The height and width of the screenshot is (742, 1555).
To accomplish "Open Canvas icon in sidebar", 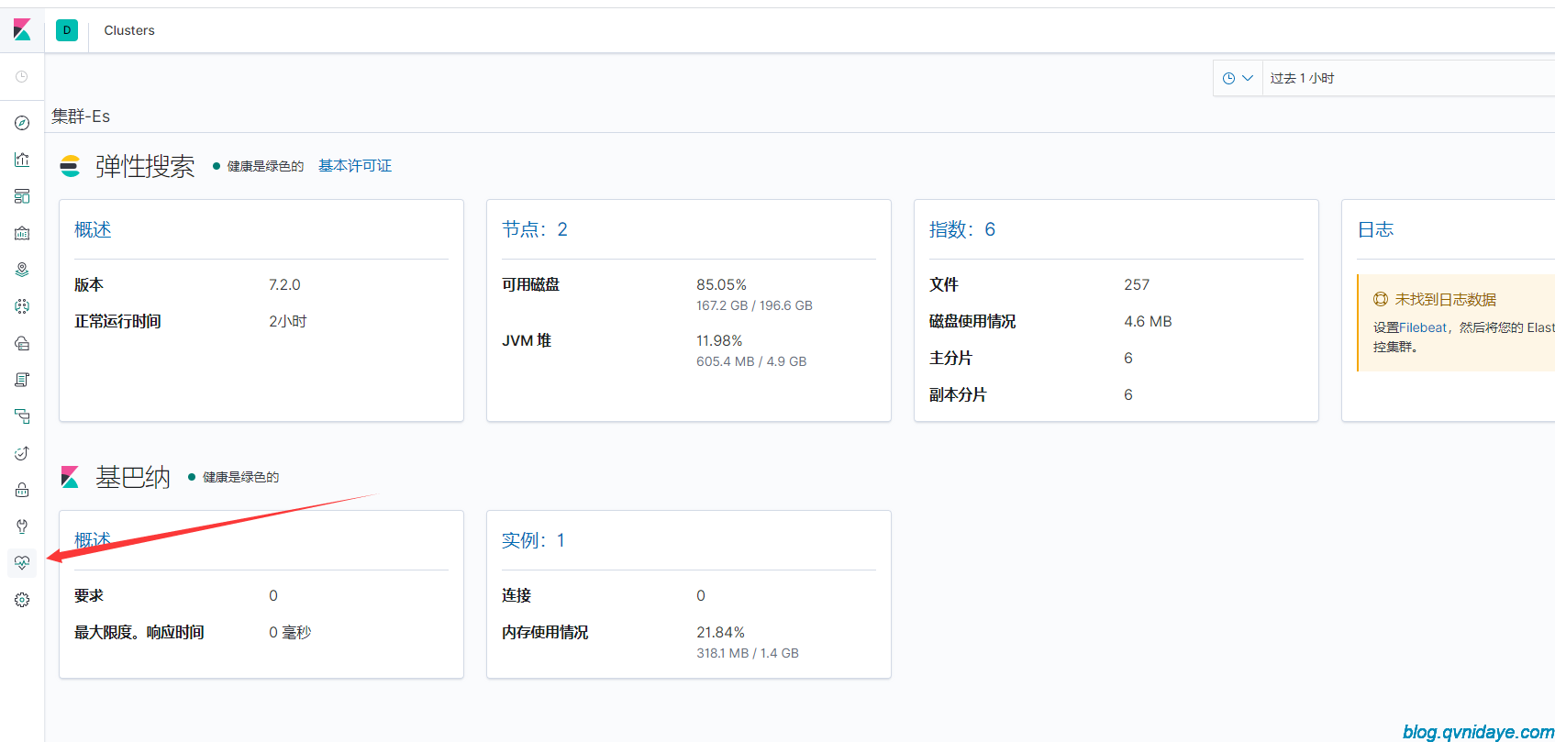I will pos(22,233).
